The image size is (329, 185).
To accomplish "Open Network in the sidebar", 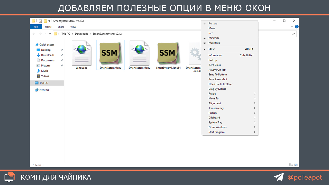I will click(42, 90).
